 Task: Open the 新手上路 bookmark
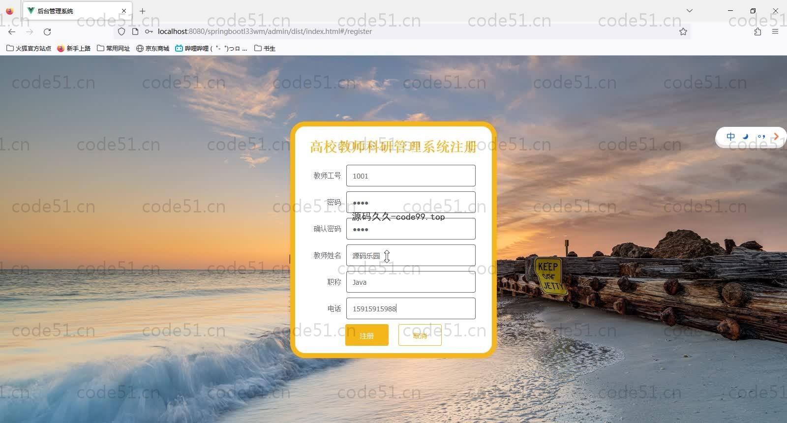[x=74, y=48]
